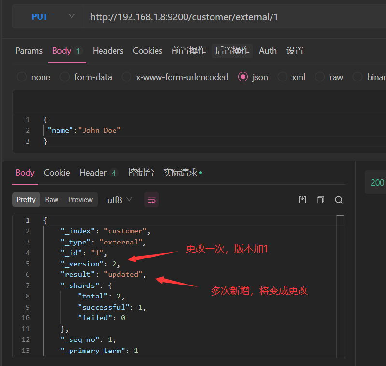
Task: Open the response Cookie tab
Action: click(57, 173)
